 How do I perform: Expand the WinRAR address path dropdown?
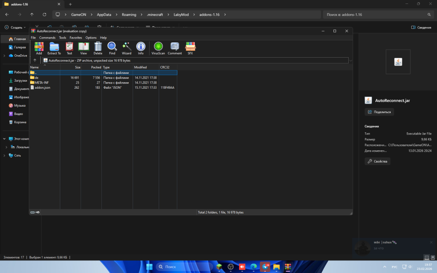pos(350,60)
